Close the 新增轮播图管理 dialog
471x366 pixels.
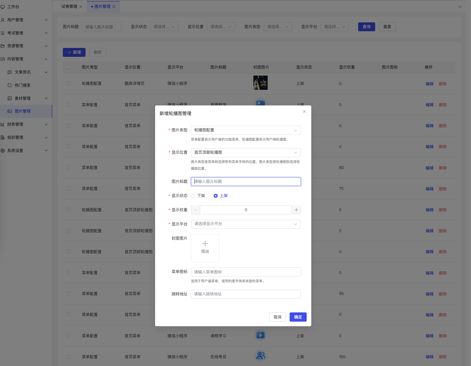point(304,111)
